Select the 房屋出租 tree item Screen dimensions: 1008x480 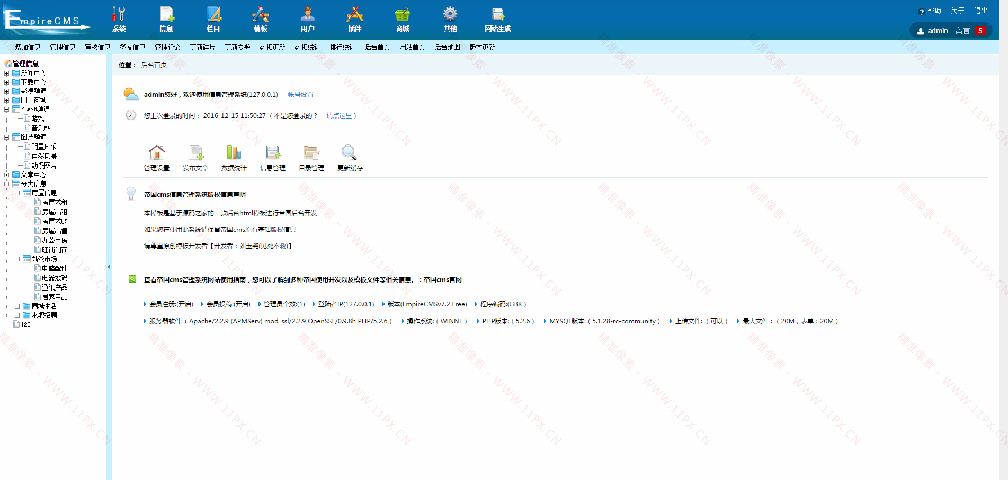[55, 212]
